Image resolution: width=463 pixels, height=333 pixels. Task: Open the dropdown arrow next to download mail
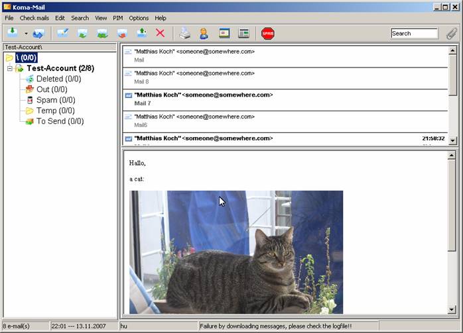pyautogui.click(x=26, y=34)
